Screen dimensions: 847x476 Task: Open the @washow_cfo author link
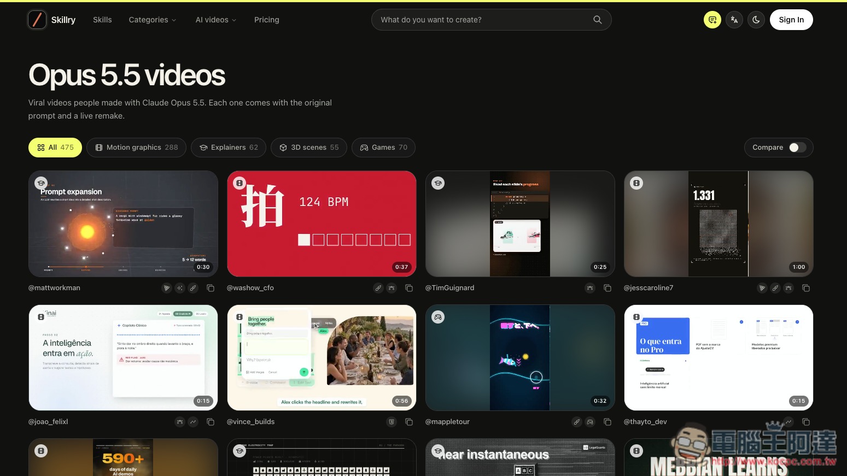[x=250, y=288]
